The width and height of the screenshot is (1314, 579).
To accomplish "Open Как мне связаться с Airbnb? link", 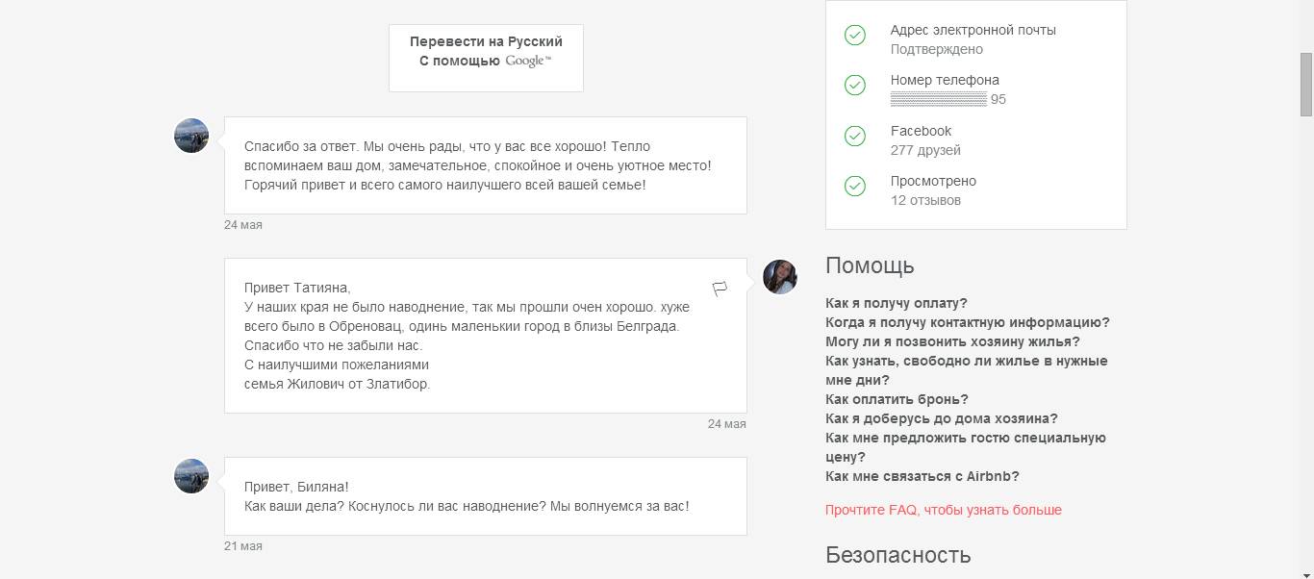I will pos(922,476).
